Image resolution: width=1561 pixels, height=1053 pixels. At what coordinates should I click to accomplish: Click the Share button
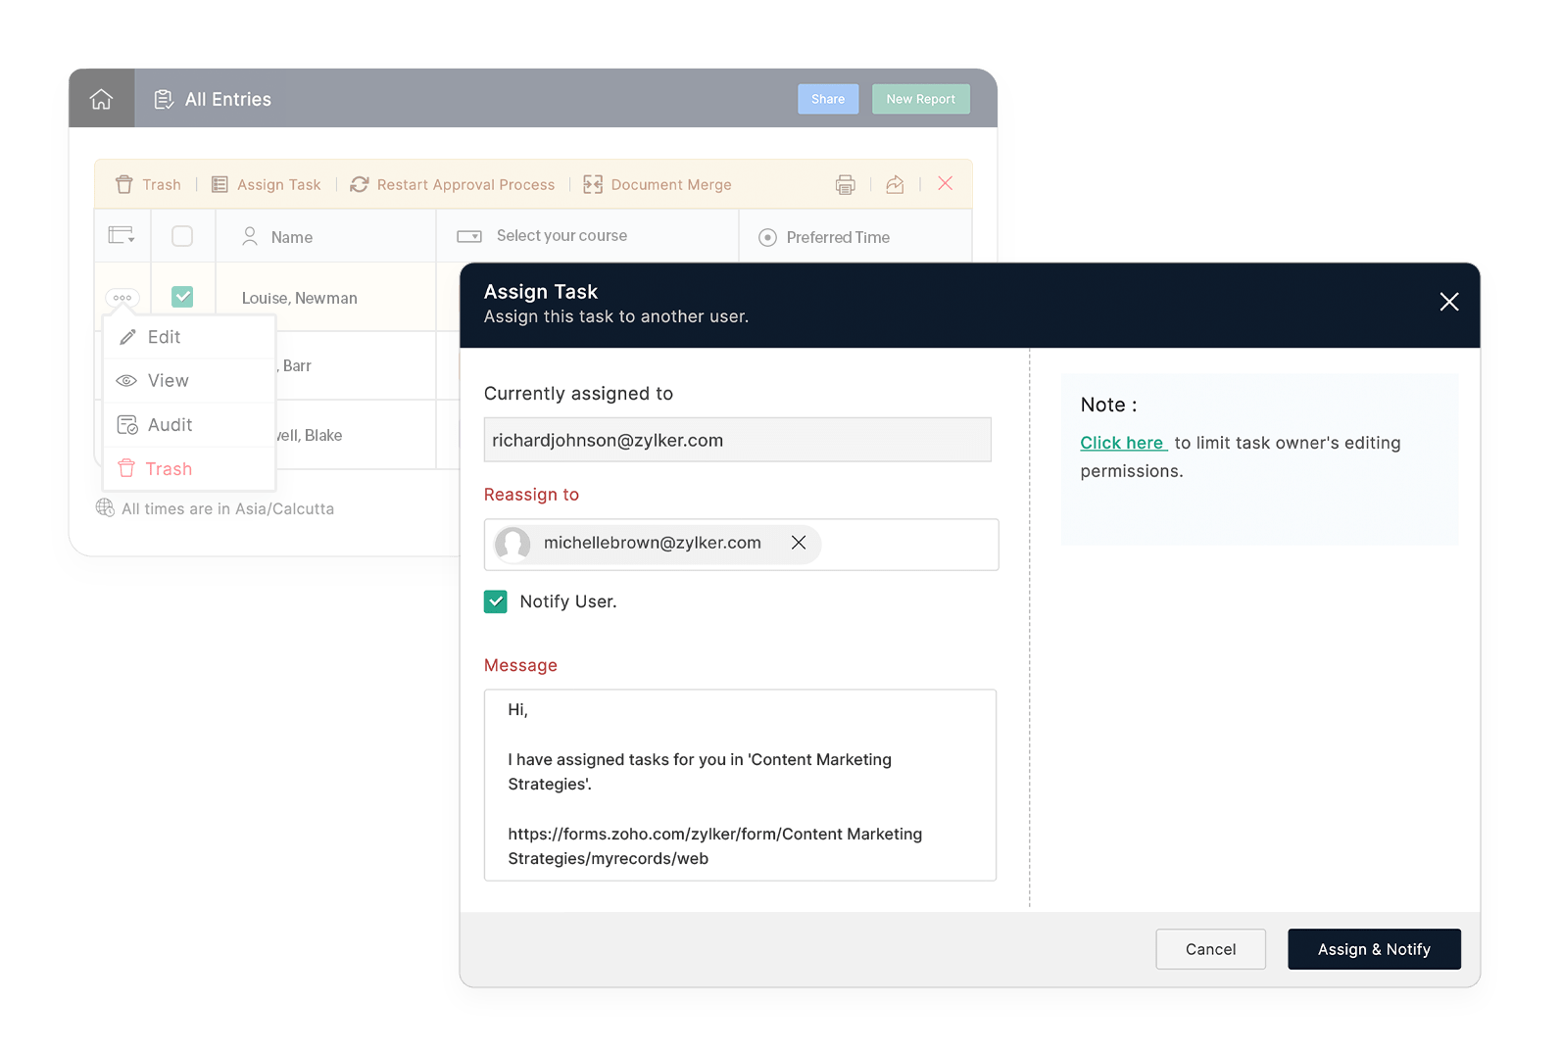click(x=828, y=99)
